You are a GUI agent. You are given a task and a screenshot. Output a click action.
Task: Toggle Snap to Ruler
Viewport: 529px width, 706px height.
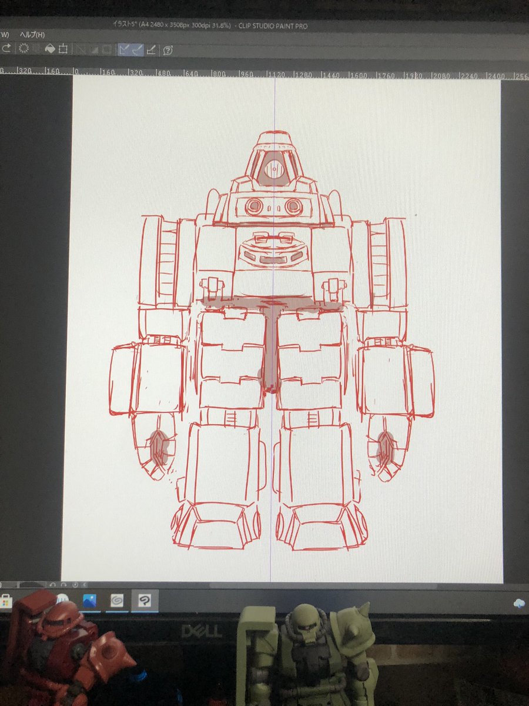click(x=124, y=49)
